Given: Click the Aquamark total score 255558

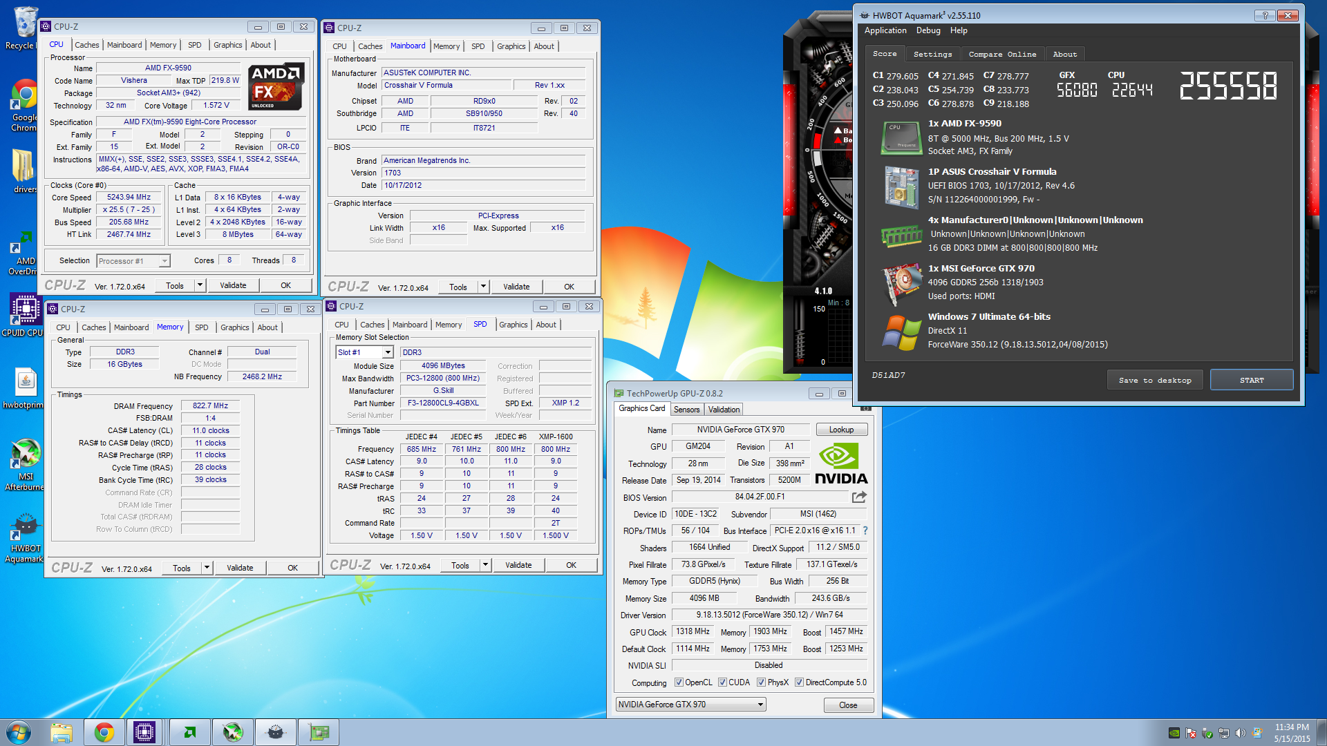Looking at the screenshot, I should [x=1228, y=86].
